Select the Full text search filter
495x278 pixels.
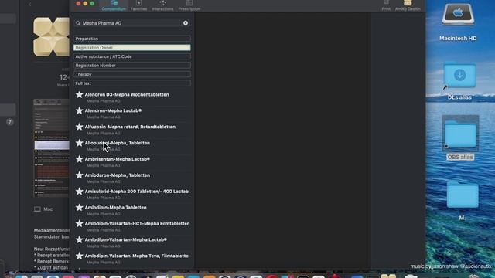pos(132,83)
